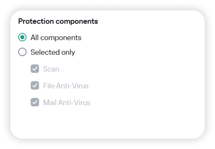Click the All components label text
The width and height of the screenshot is (215, 149).
[x=56, y=38]
